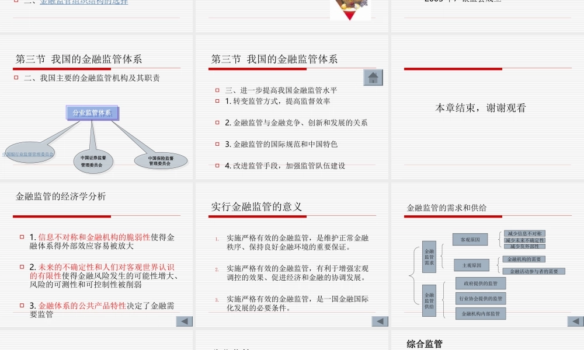Click back arrow below 金融监管的经济学分析 slide
This screenshot has width=584, height=350.
click(183, 321)
